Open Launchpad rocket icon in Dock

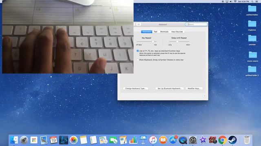(24, 140)
